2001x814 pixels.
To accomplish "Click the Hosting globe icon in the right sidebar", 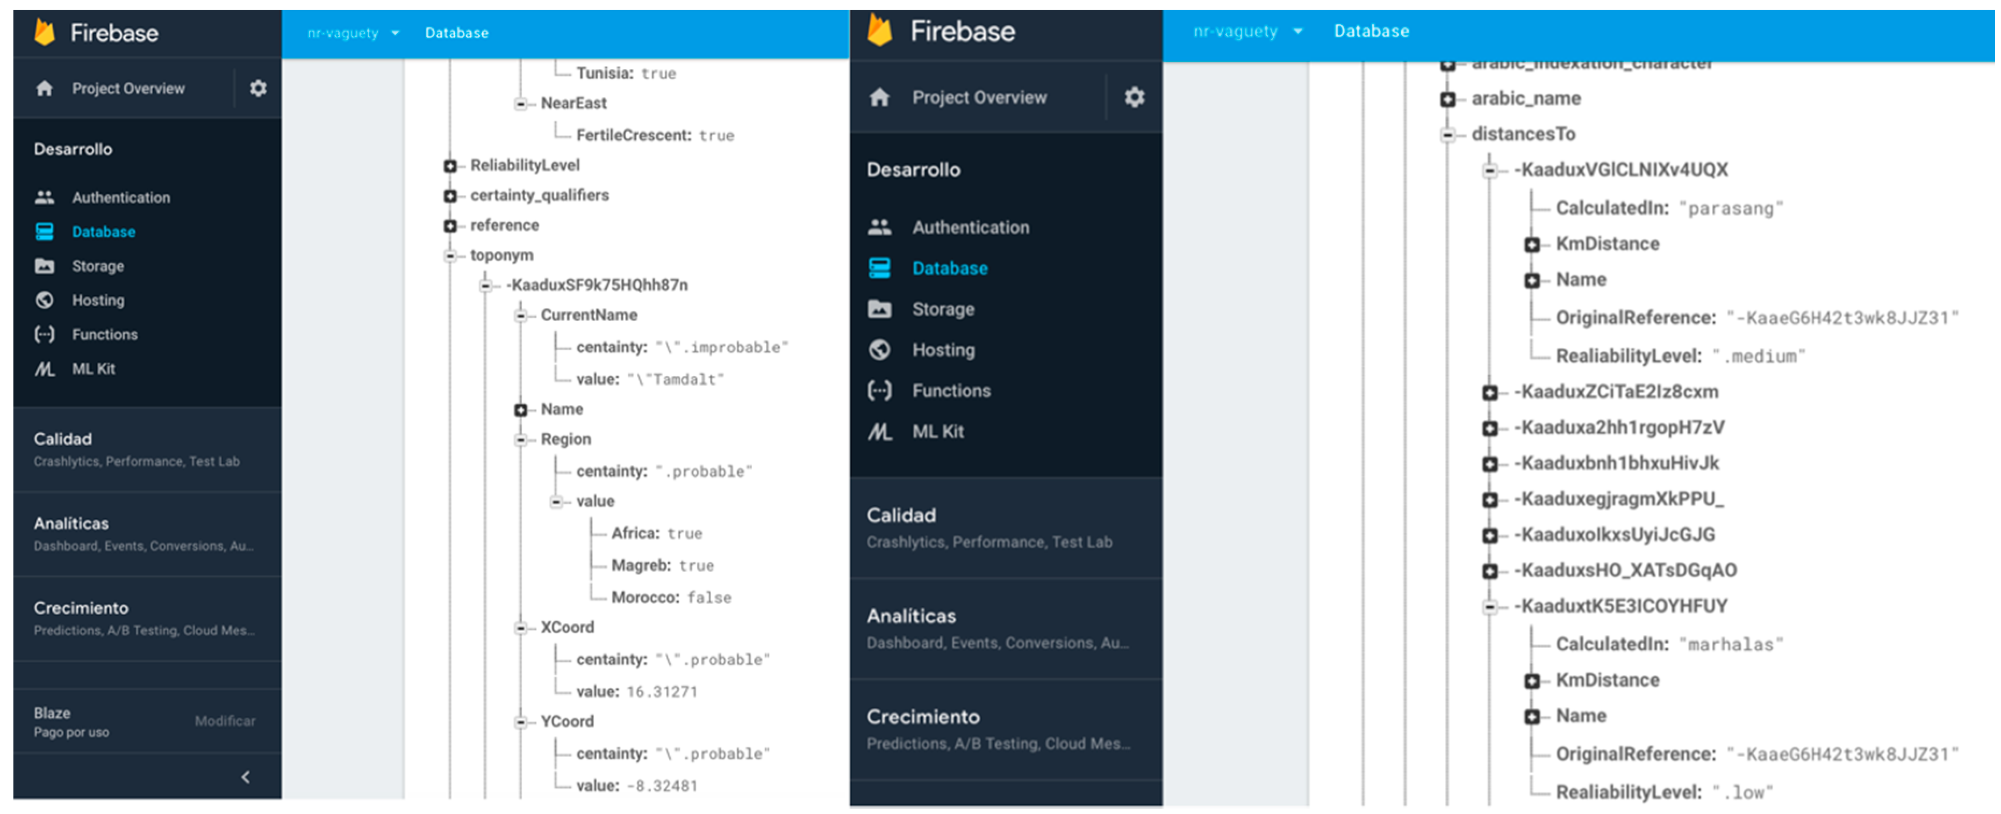I will point(879,350).
